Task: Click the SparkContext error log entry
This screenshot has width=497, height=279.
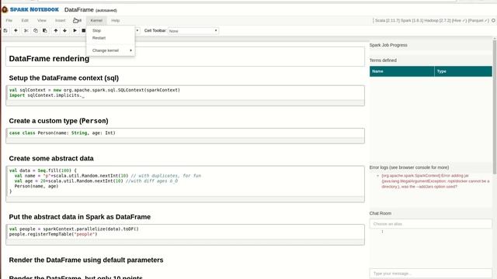Action: 435,181
